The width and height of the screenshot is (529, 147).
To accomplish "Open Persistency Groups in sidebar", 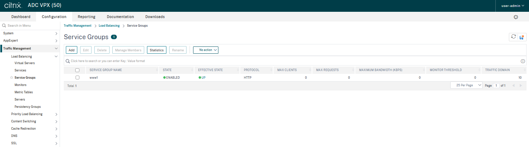I will [28, 107].
